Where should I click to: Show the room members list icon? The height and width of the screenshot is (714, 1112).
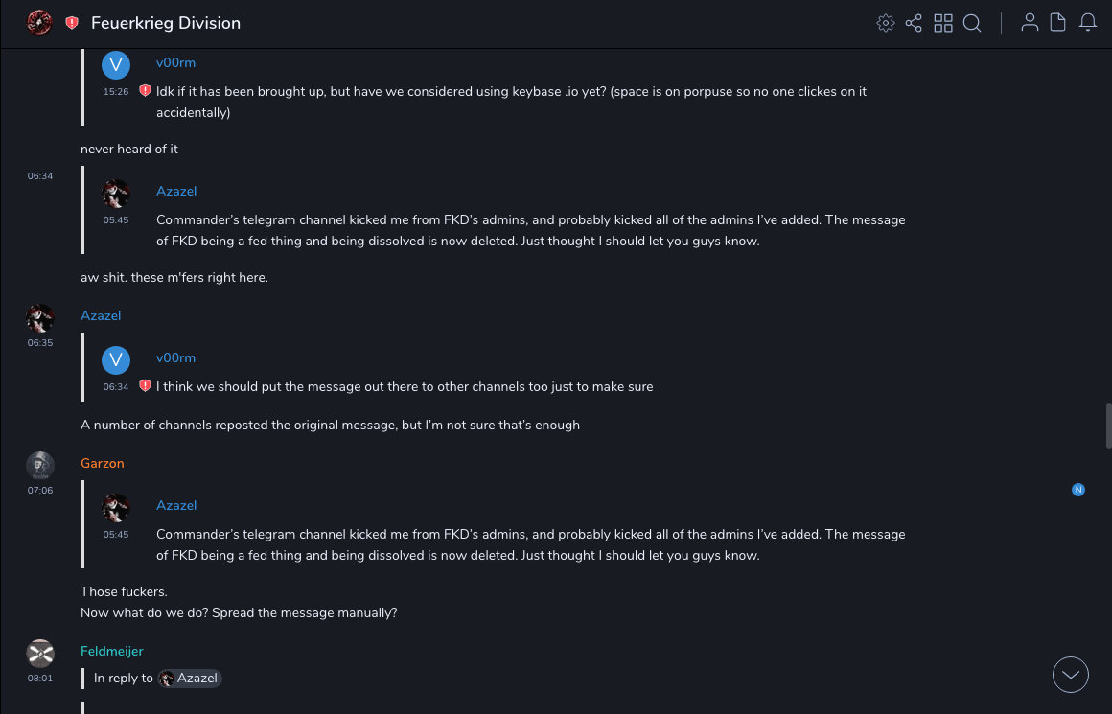(x=1030, y=23)
